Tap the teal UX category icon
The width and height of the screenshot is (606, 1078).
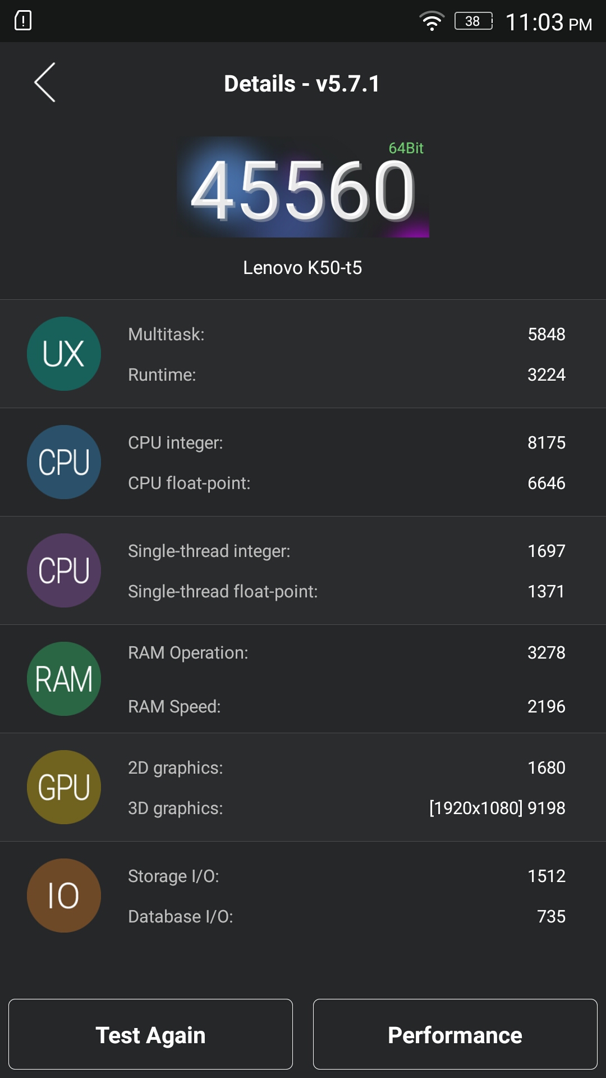[64, 354]
